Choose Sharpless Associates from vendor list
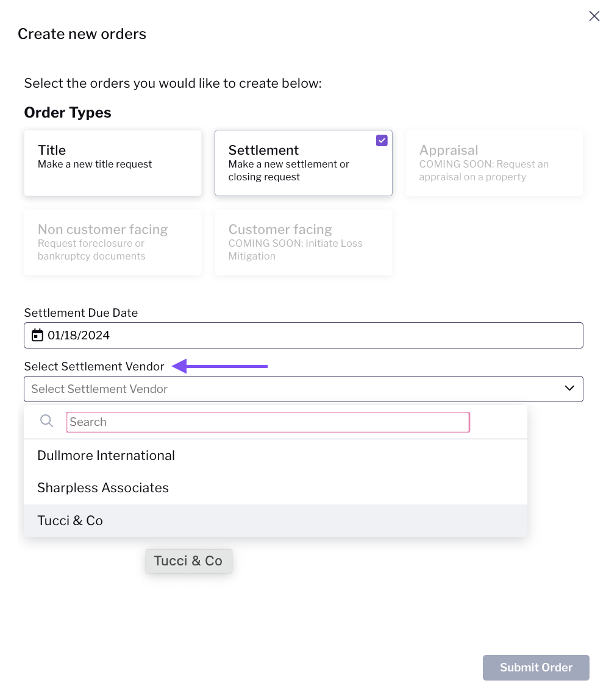 point(276,488)
